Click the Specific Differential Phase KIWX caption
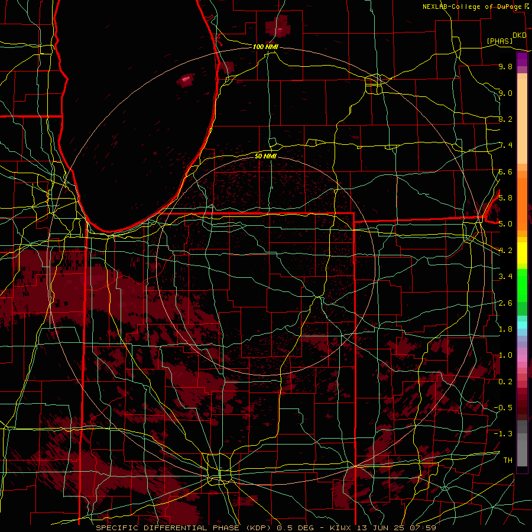Image resolution: width=532 pixels, height=532 pixels. pos(265,528)
